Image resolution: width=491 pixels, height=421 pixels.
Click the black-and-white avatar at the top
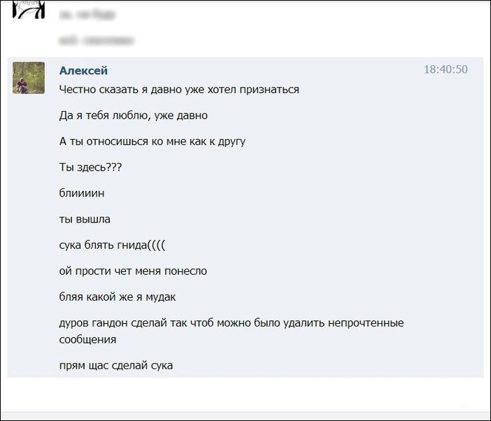coord(29,9)
